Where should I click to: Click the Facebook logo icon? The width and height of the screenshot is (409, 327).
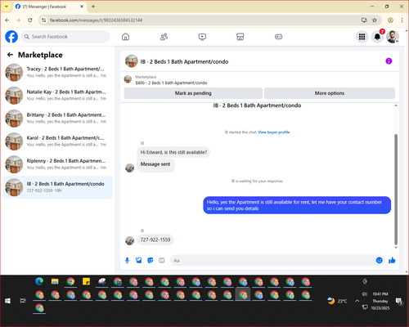tap(11, 37)
